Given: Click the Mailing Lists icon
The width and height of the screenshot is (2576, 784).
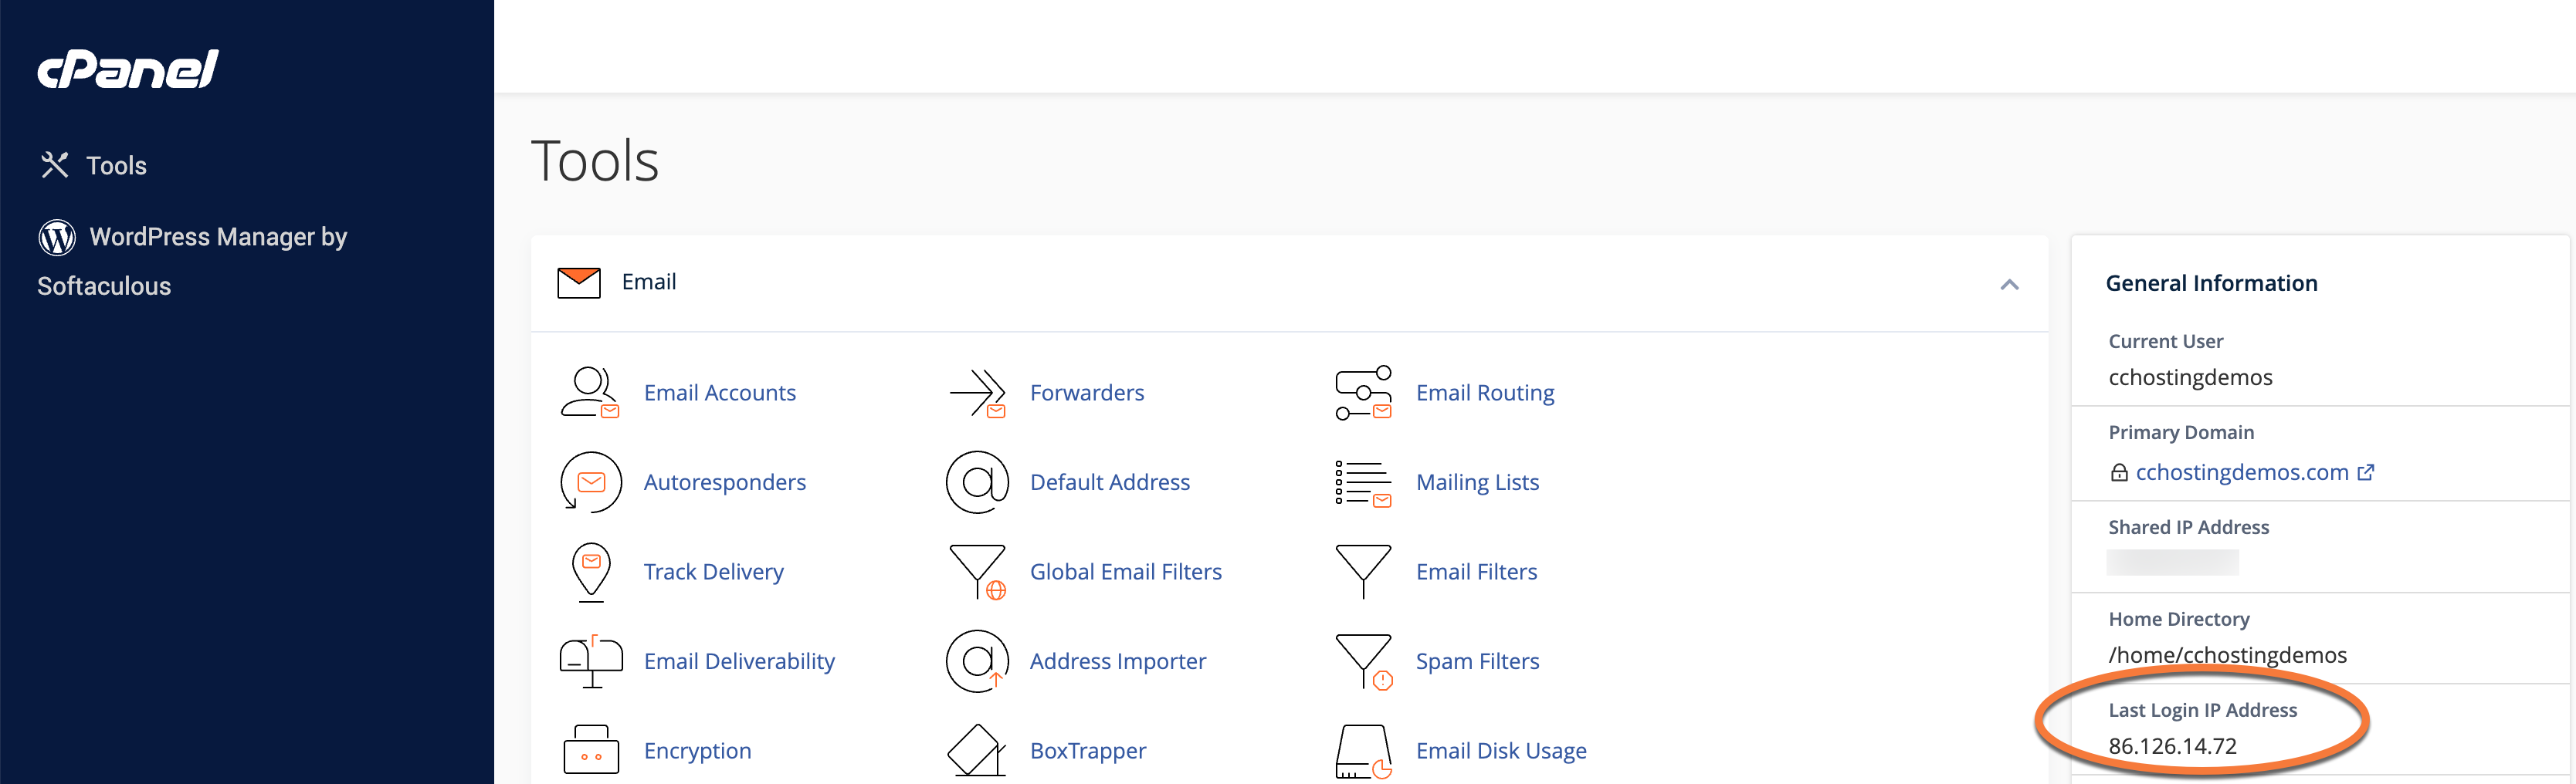Looking at the screenshot, I should click(1363, 482).
